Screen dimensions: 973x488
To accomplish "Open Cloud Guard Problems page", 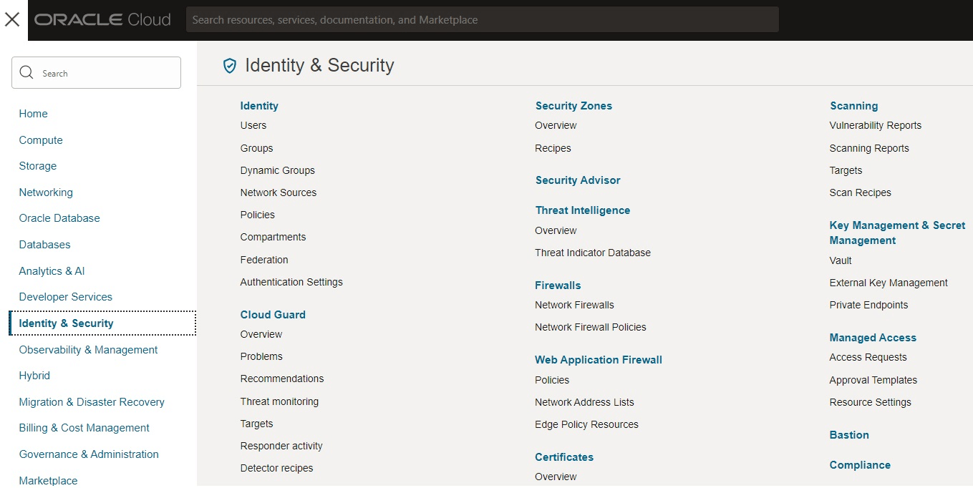I will coord(261,356).
